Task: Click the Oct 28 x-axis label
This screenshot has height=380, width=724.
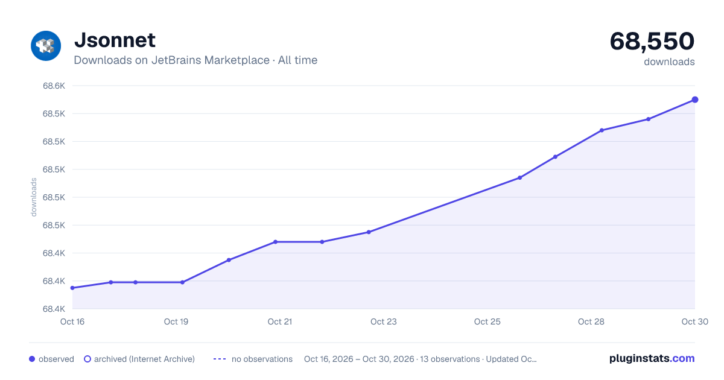Action: point(591,321)
